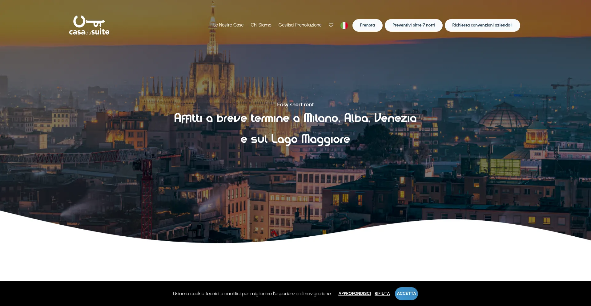Click the Affitti a breve termine headline
The image size is (591, 306).
[295, 118]
